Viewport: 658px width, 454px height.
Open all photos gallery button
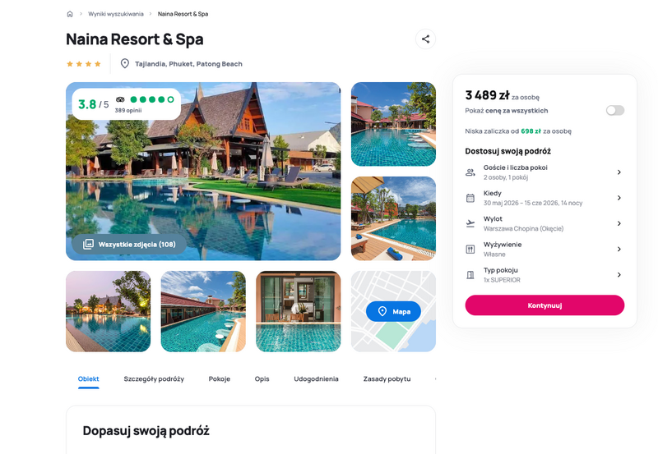(129, 244)
